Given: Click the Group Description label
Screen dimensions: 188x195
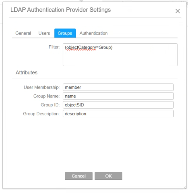Looking at the screenshot, I should pos(41,114).
